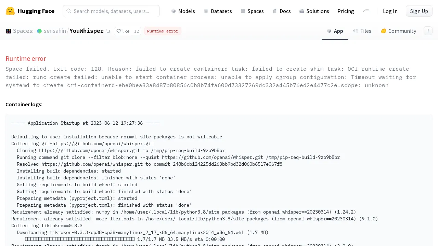438x246 pixels.
Task: Switch to the App tab
Action: tap(335, 31)
